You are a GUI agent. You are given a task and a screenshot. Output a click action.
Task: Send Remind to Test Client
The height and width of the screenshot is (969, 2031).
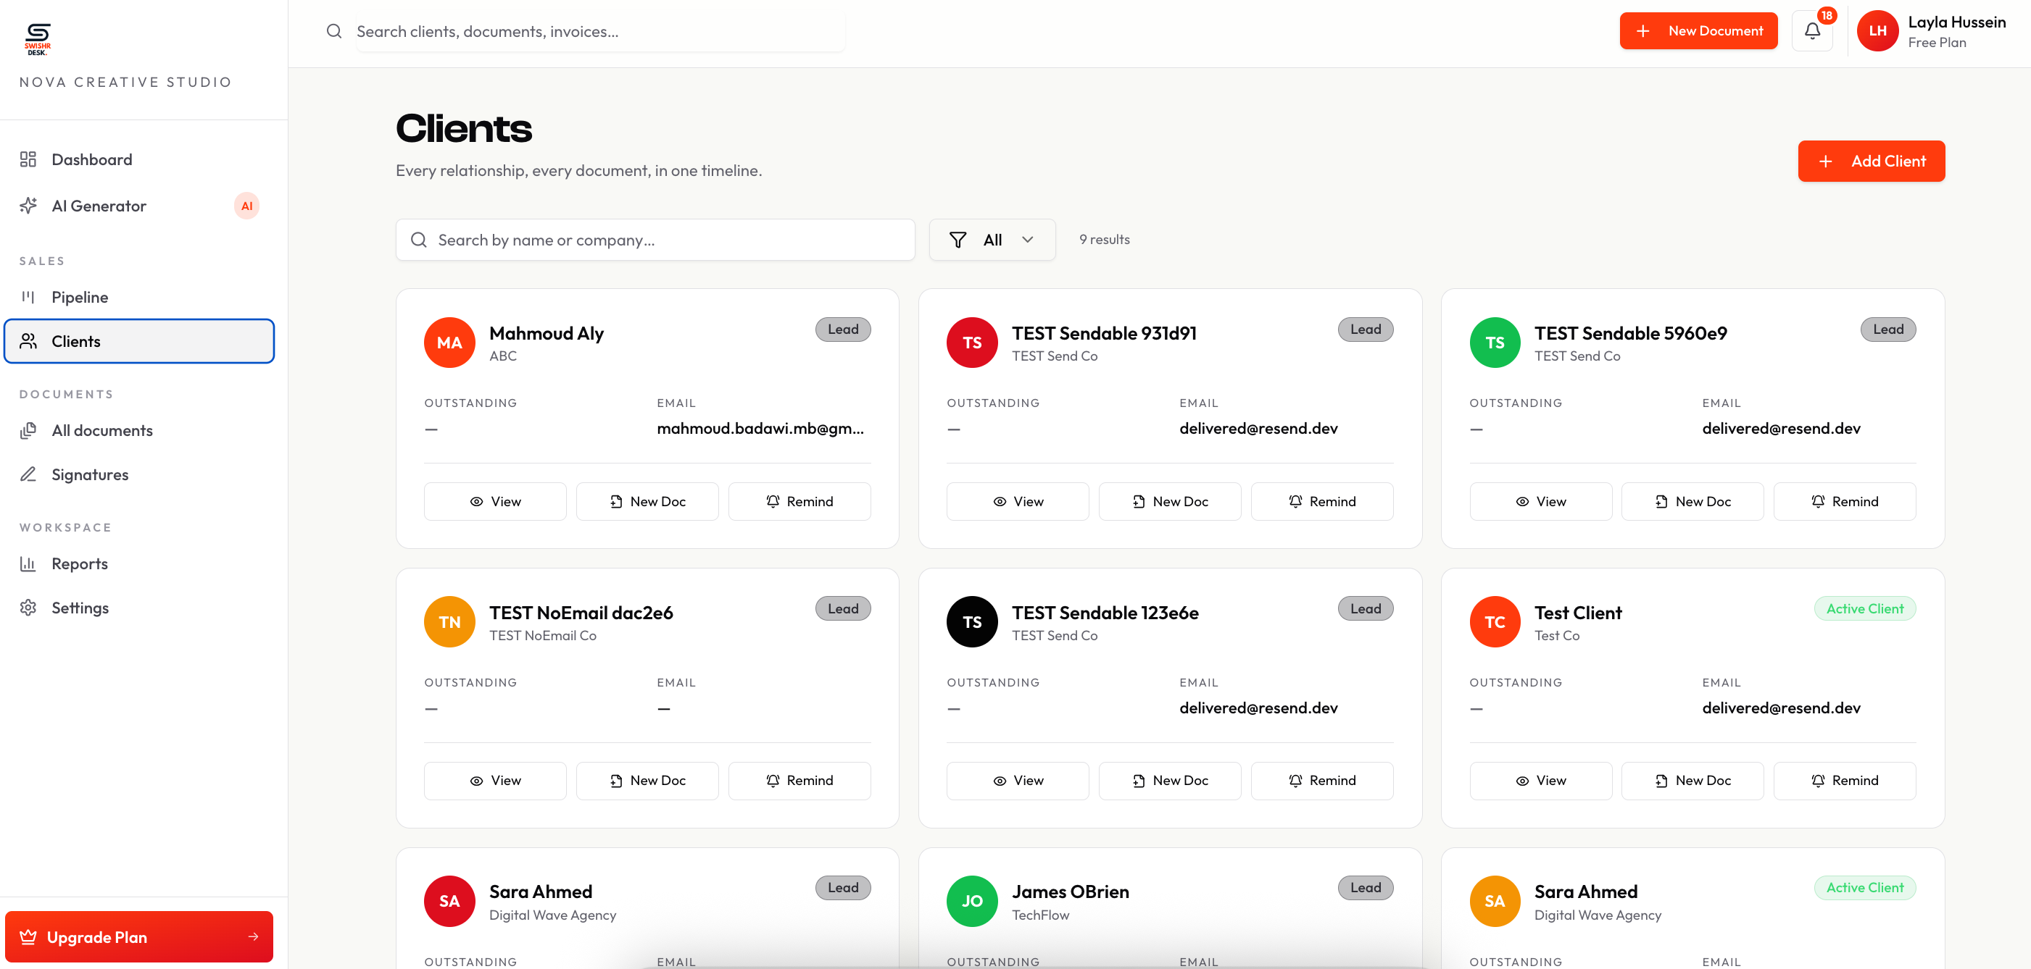click(1845, 781)
